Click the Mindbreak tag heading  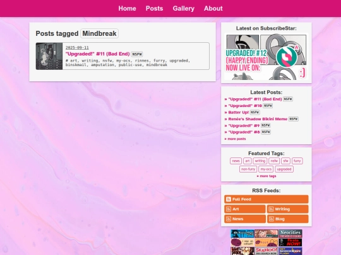[x=99, y=33]
